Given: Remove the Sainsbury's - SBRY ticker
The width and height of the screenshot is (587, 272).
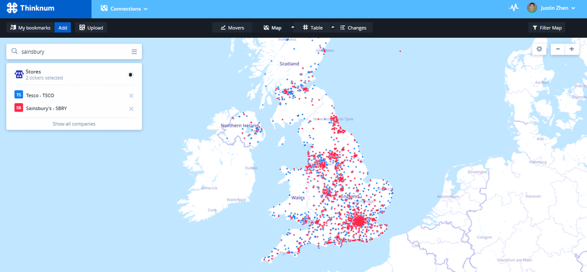Looking at the screenshot, I should [131, 109].
